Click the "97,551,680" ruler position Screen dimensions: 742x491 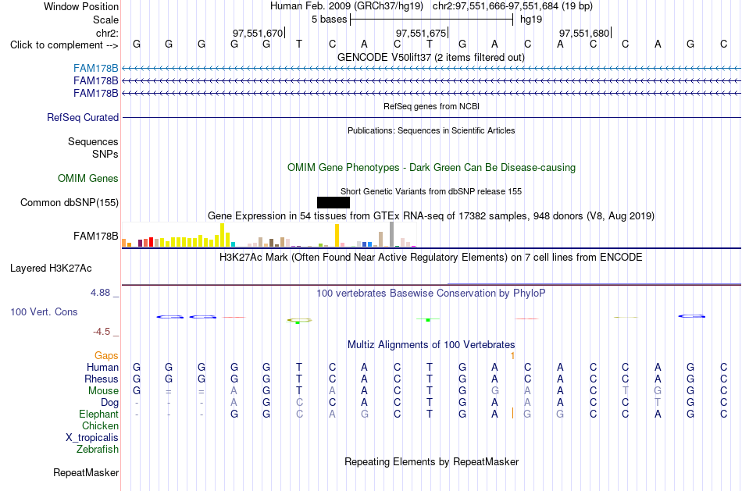[584, 33]
